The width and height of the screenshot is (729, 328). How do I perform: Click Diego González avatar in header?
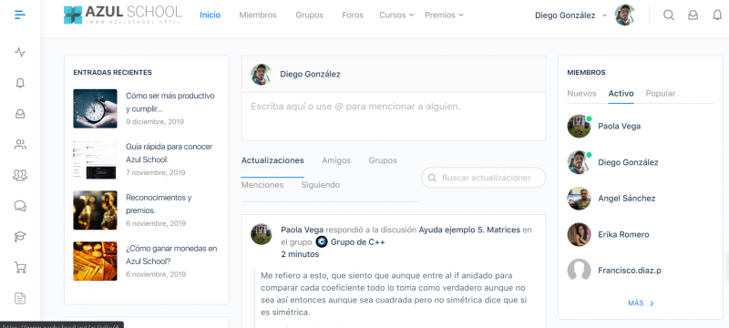point(625,15)
